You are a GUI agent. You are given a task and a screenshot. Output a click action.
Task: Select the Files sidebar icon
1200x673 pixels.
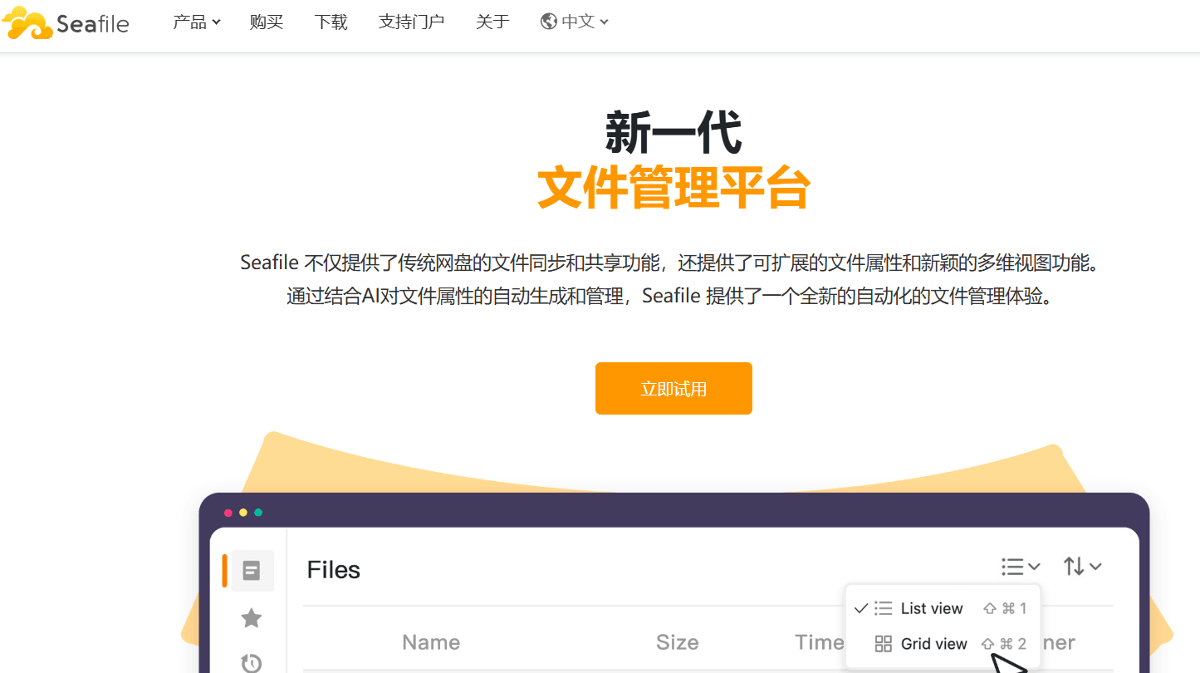(x=252, y=571)
